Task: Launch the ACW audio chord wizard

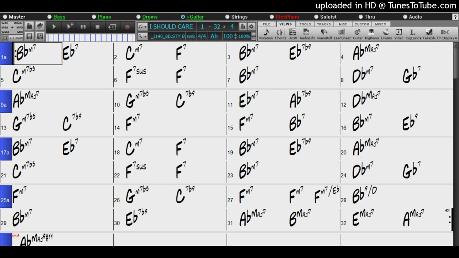Action: (293, 34)
